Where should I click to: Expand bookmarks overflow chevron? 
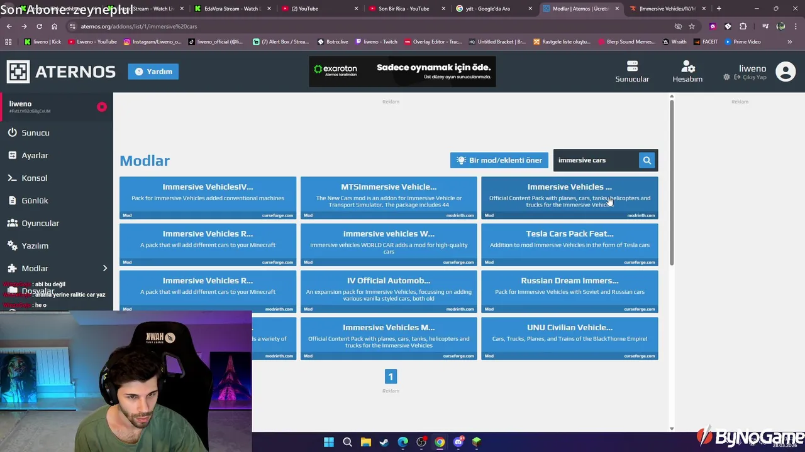click(790, 41)
